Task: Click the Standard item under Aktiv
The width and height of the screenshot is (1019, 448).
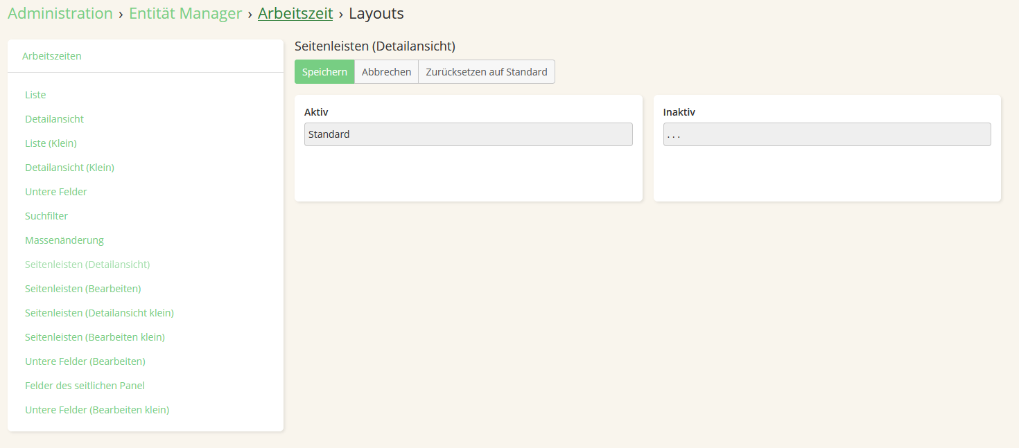Action: coord(468,134)
